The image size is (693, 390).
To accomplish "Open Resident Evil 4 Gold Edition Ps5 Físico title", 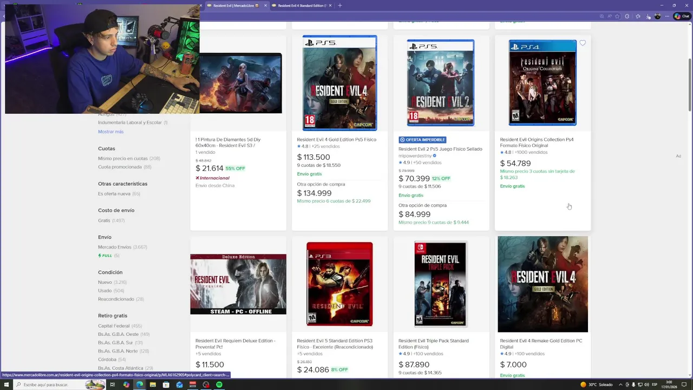I will coord(336,139).
